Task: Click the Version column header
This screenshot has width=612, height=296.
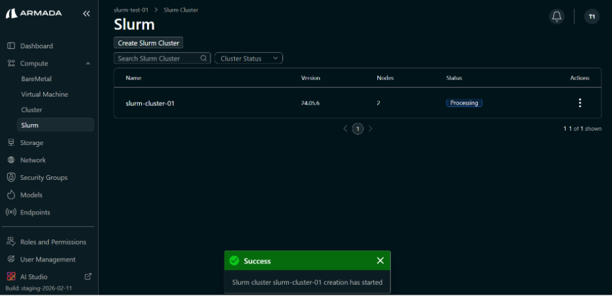Action: [x=311, y=78]
